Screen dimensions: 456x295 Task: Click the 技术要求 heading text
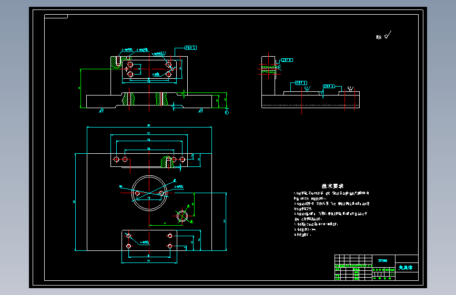[x=332, y=186]
